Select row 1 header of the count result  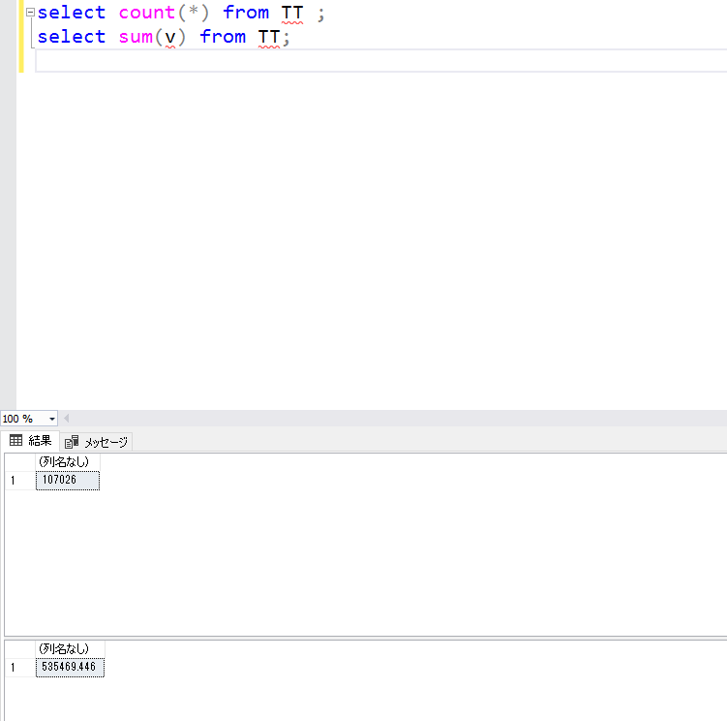point(18,480)
